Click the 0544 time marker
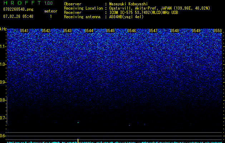The image size is (225, 143). (89, 31)
